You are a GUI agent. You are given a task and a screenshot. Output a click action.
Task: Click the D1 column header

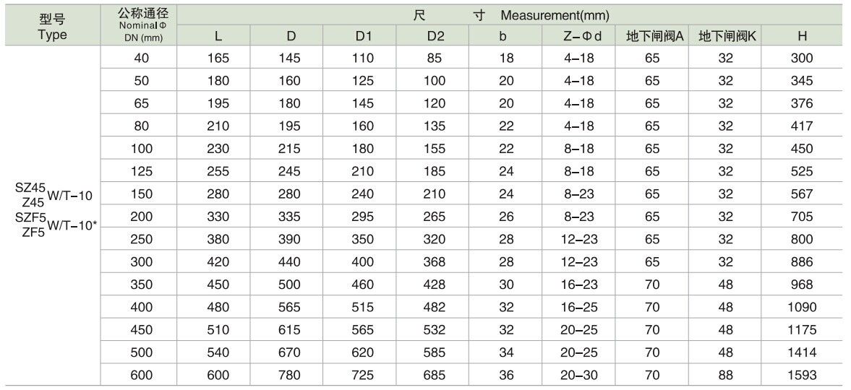(x=363, y=36)
